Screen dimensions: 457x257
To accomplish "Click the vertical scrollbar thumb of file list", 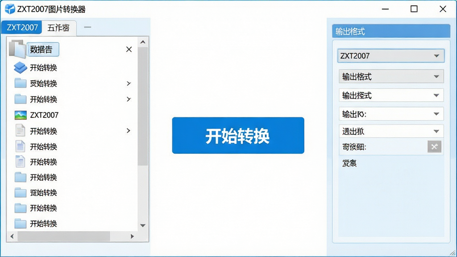I will tap(143, 107).
